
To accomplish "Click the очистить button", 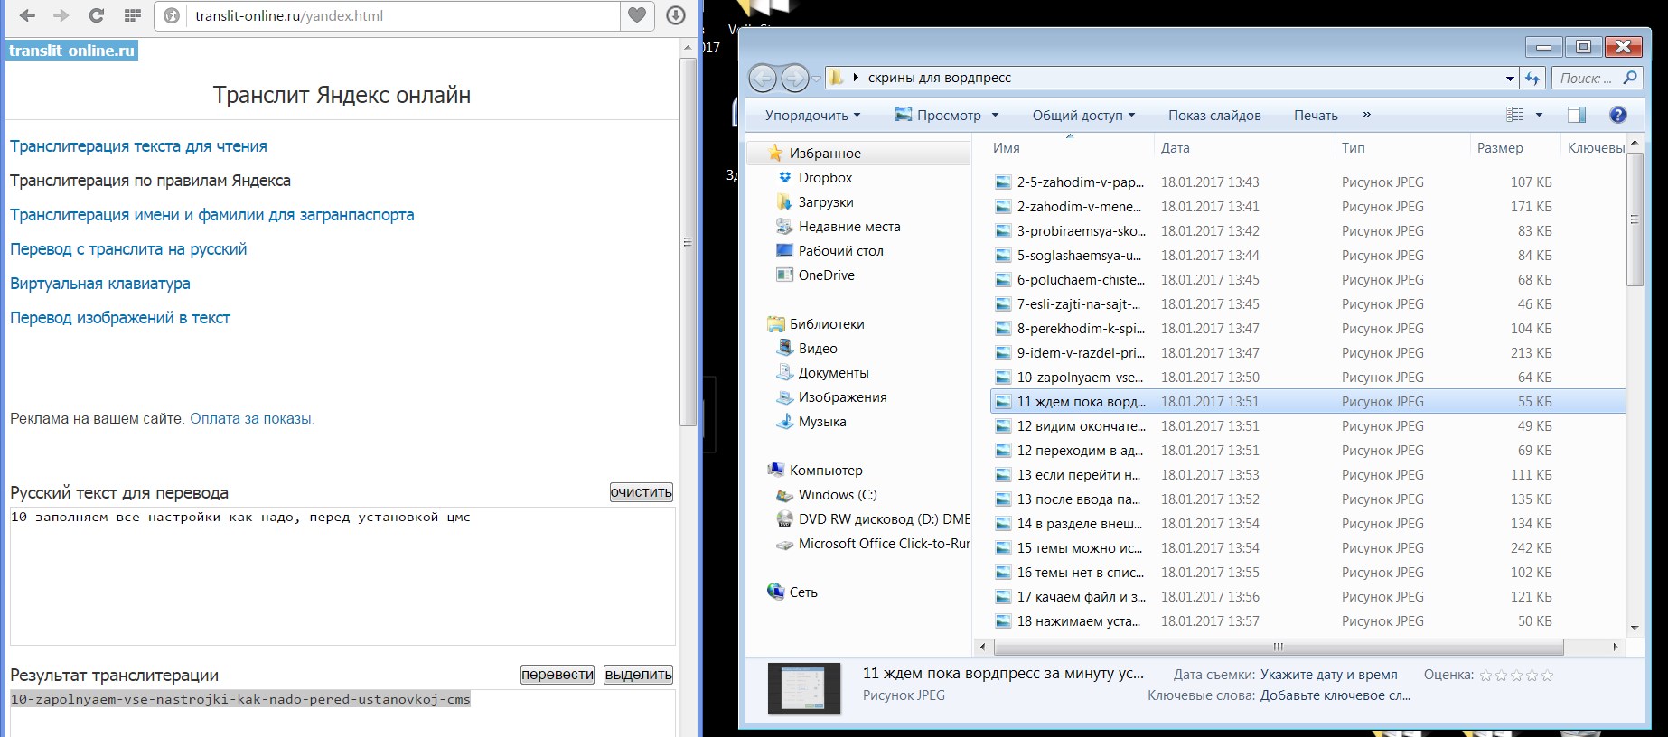I will click(642, 492).
